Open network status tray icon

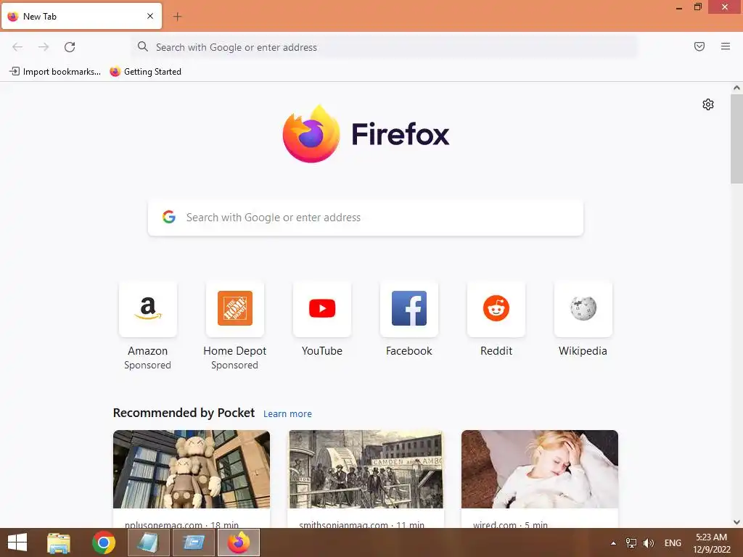click(x=631, y=543)
